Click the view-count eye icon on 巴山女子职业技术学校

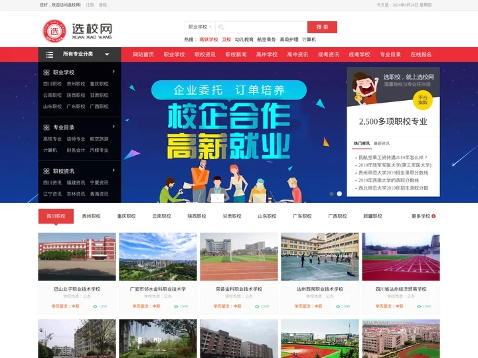tap(95, 306)
